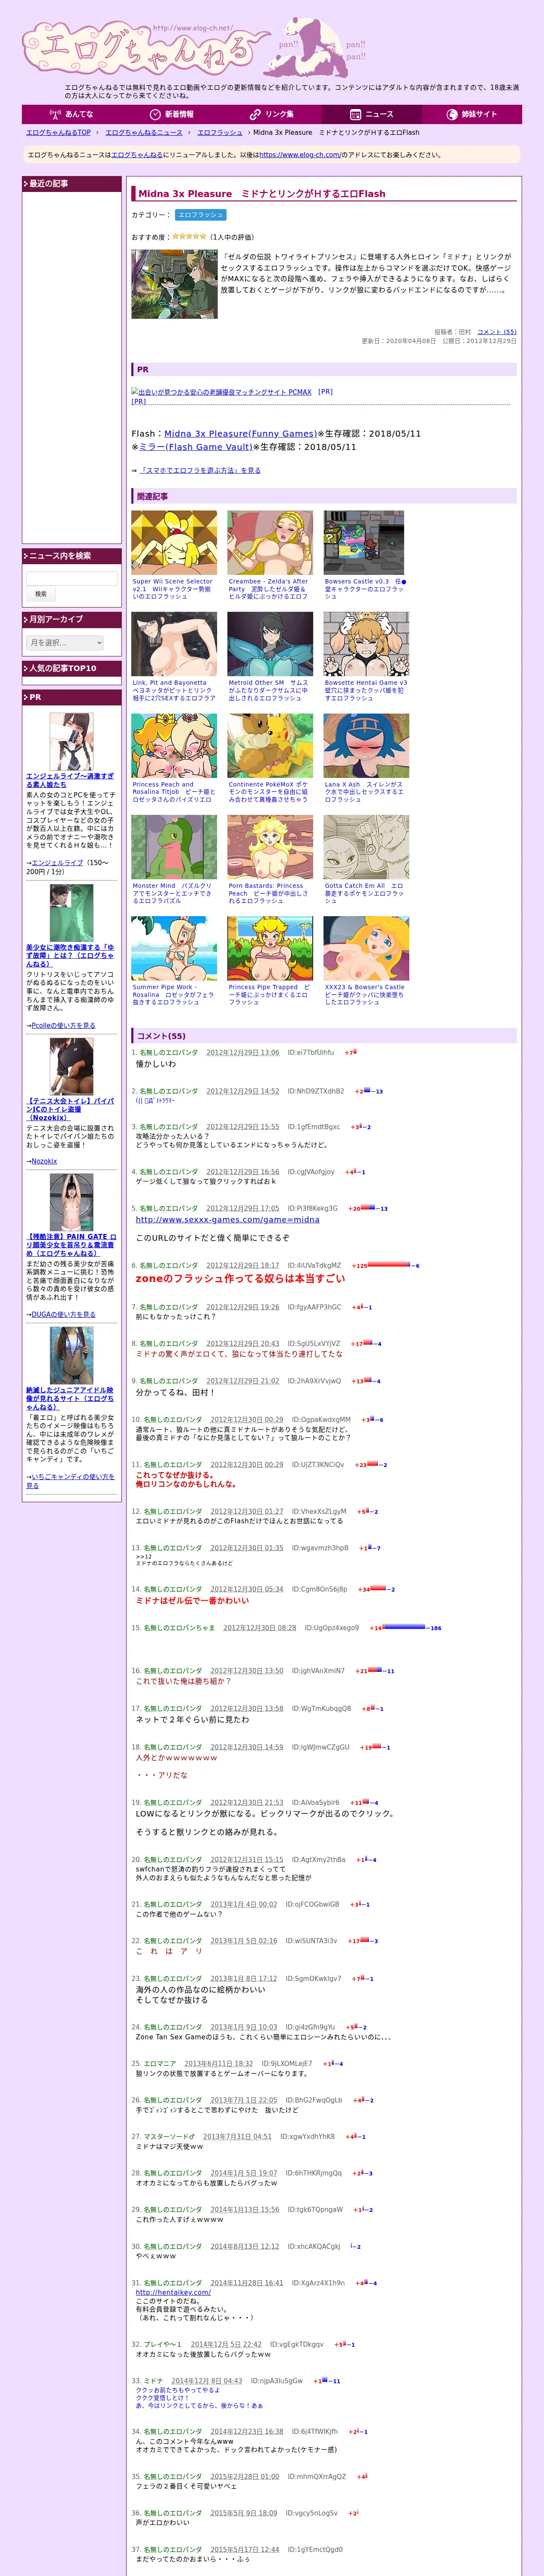Image resolution: width=544 pixels, height=2576 pixels.
Task: Click the ニュース newspaper icon
Action: pos(355,114)
